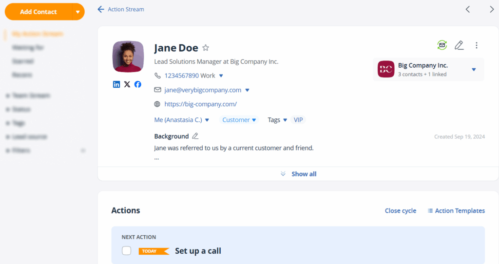The height and width of the screenshot is (264, 499).
Task: Open the Customer status dropdown
Action: click(x=239, y=120)
